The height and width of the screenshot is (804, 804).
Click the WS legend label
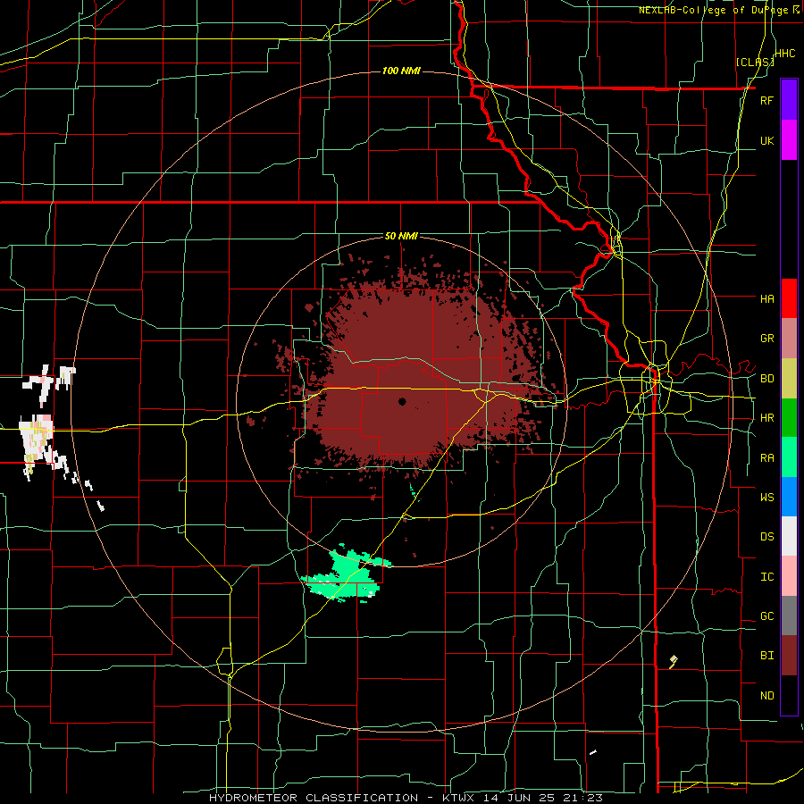click(766, 497)
